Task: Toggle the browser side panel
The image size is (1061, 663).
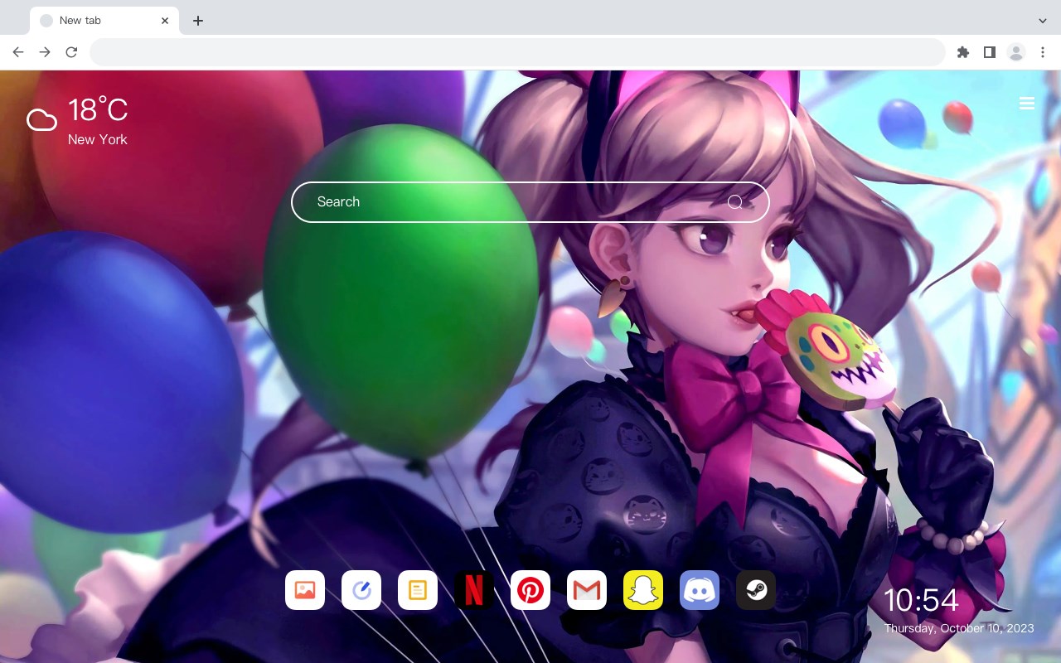Action: click(989, 52)
